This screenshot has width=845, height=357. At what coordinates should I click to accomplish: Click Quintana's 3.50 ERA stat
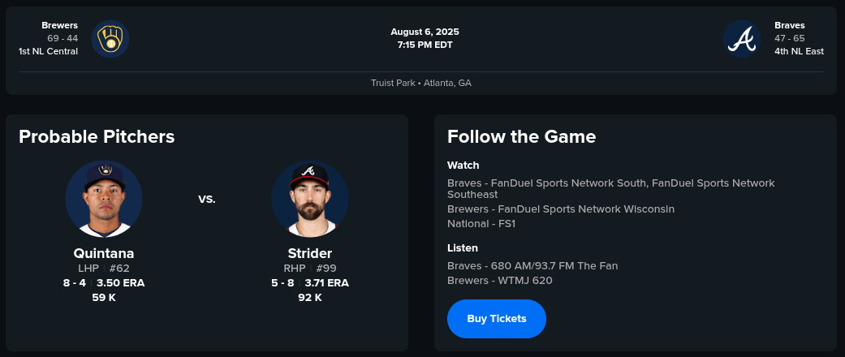click(x=121, y=283)
